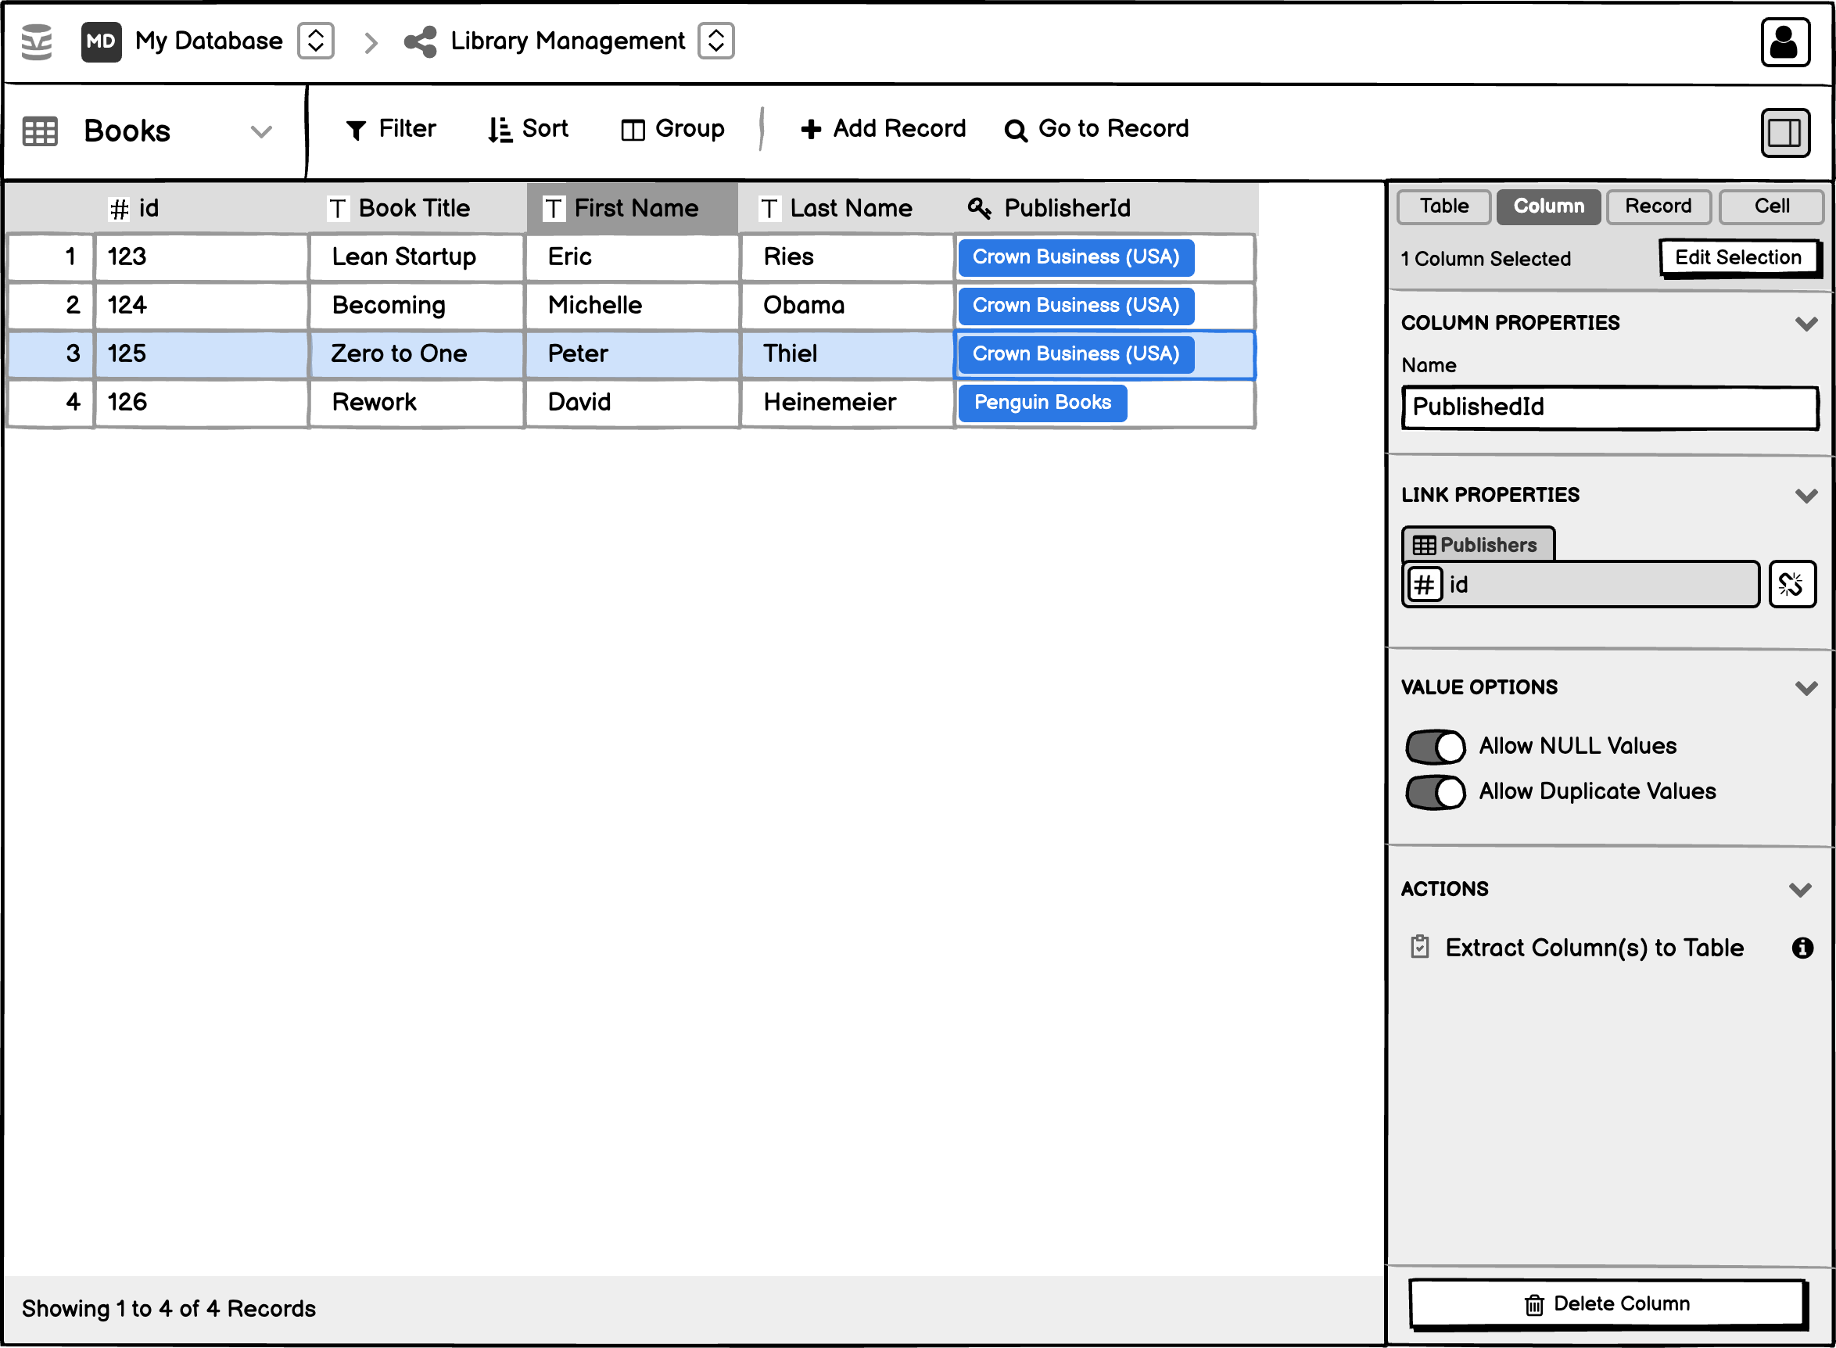Collapse the Actions section

click(1800, 890)
